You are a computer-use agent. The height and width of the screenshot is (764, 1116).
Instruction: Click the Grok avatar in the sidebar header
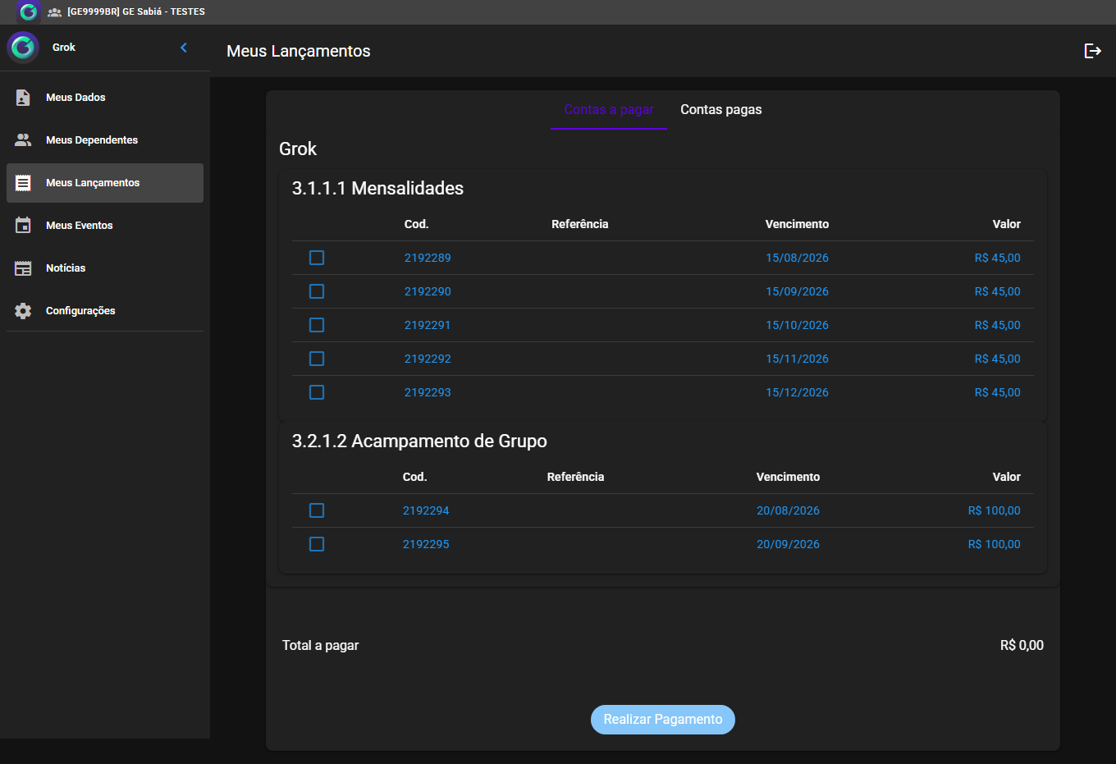tap(23, 48)
